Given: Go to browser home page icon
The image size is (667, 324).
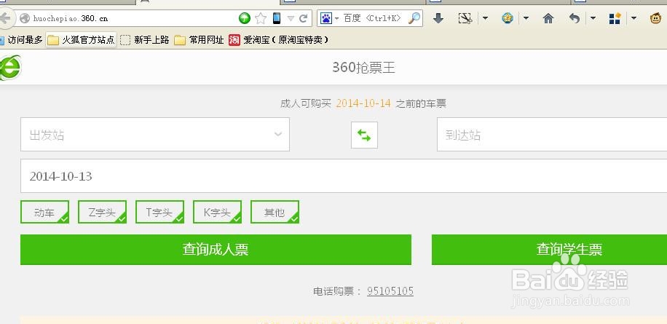Looking at the screenshot, I should coord(548,18).
